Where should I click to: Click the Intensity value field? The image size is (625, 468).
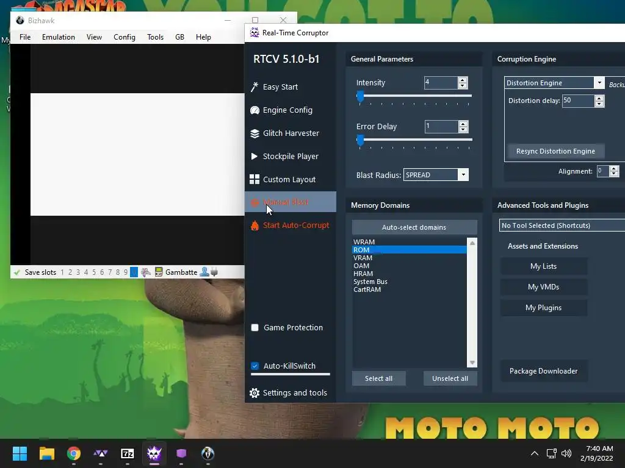coord(441,82)
